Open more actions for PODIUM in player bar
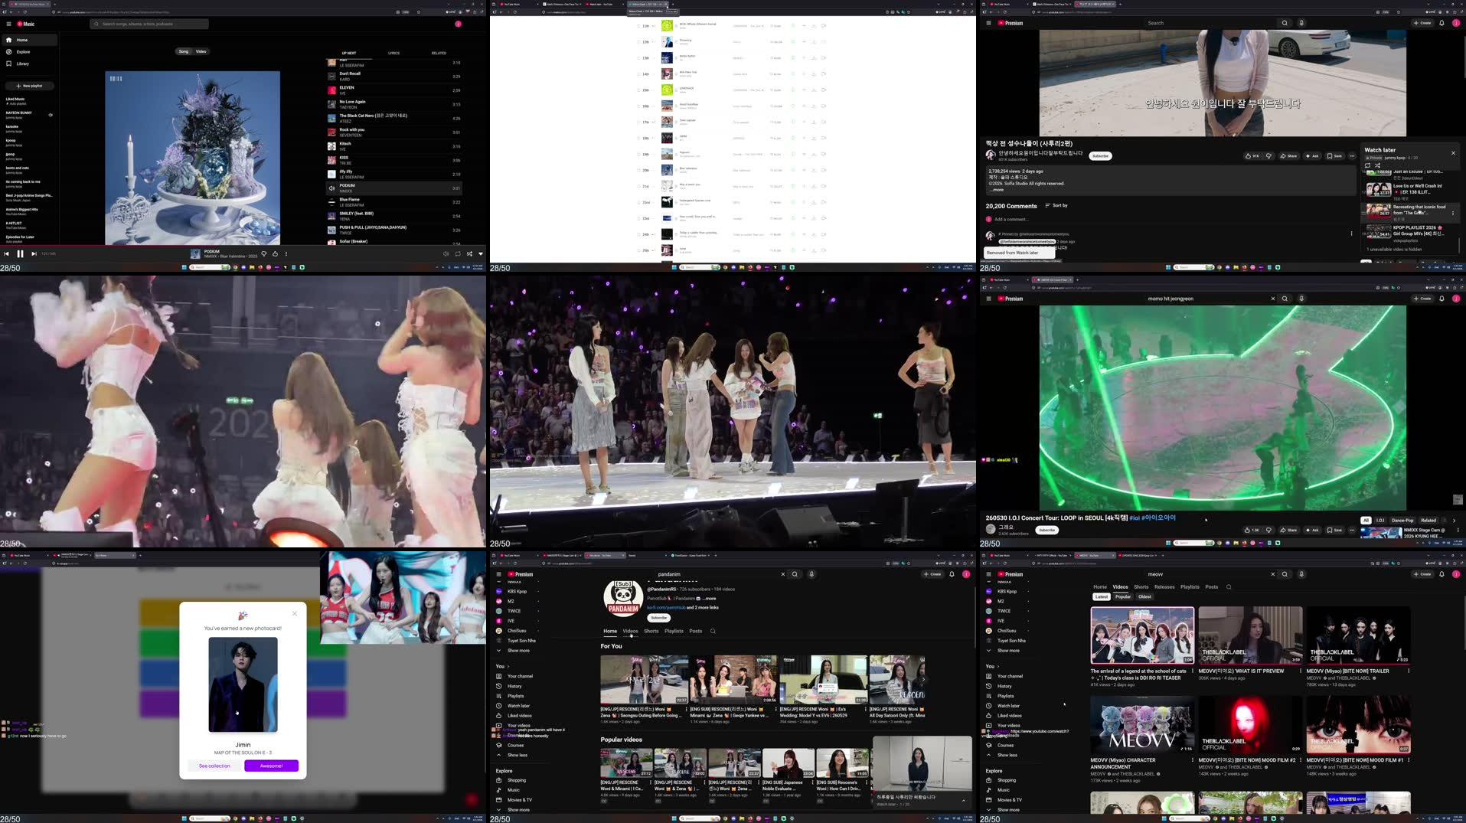 (286, 254)
